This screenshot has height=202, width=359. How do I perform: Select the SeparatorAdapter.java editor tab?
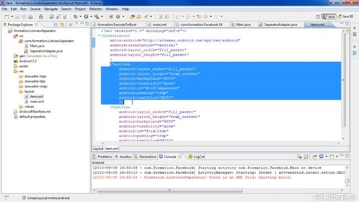click(x=280, y=25)
